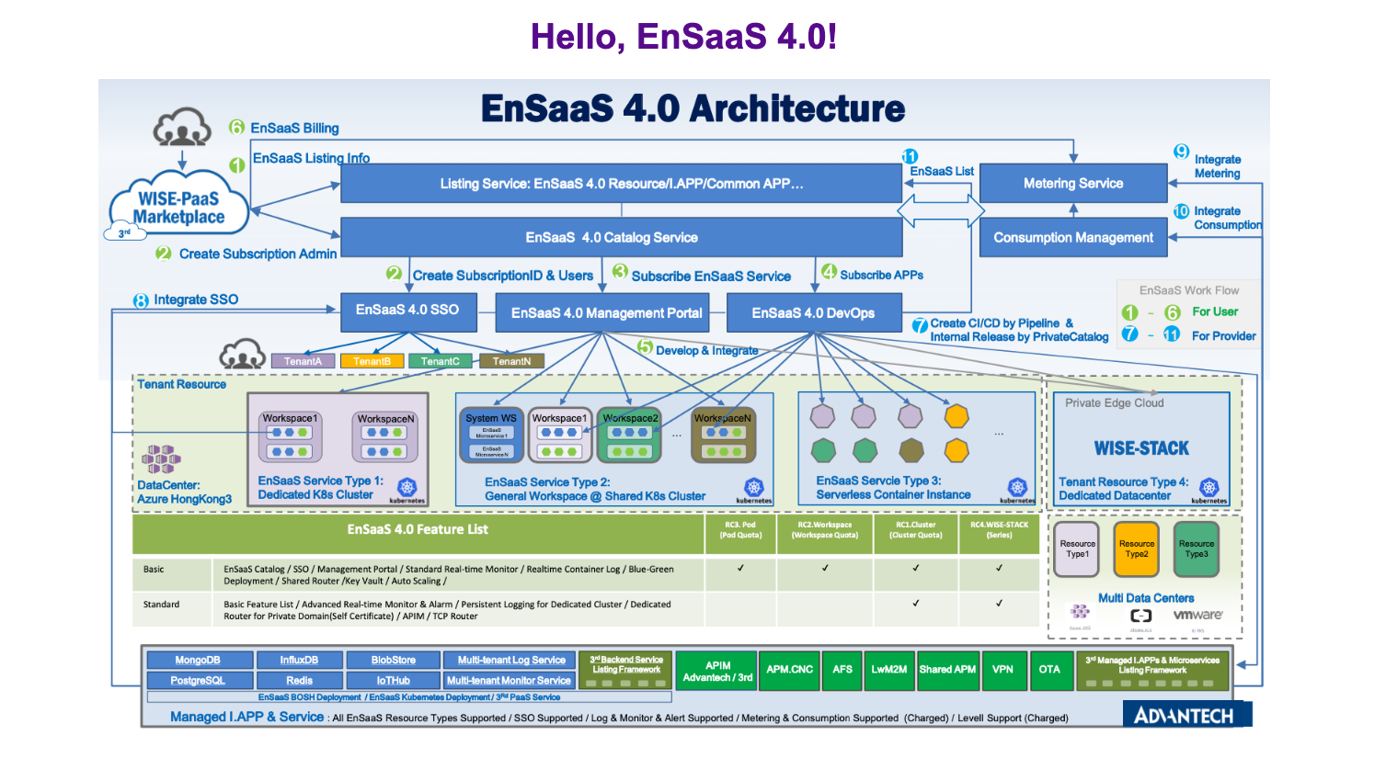
Task: Click the RC2.Workspace column header
Action: 825,534
